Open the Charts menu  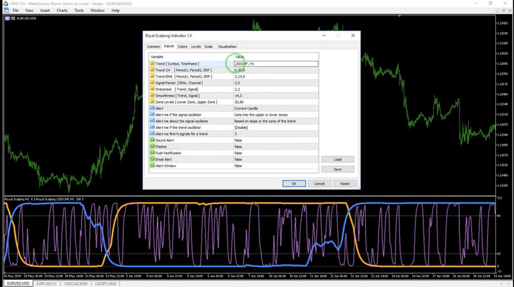coord(62,10)
